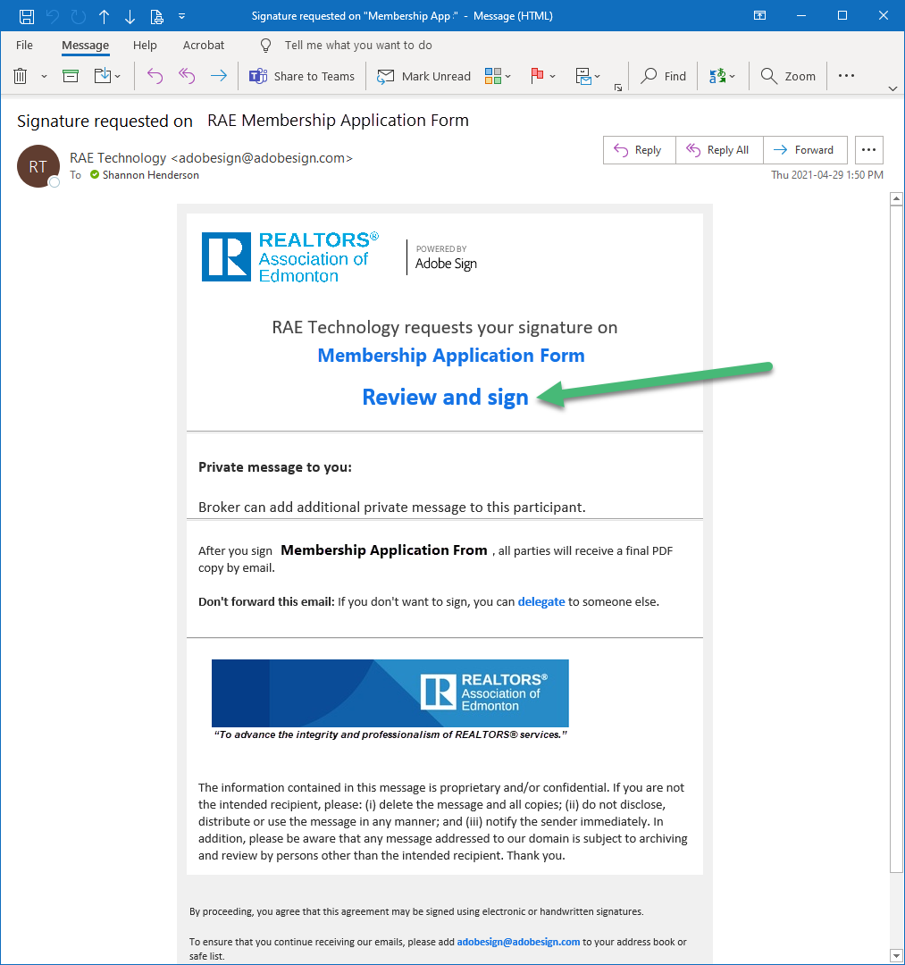Open the Acrobat tab

(204, 45)
